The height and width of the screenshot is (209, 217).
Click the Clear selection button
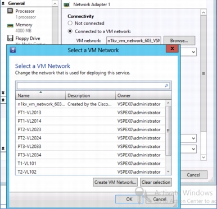(156, 182)
